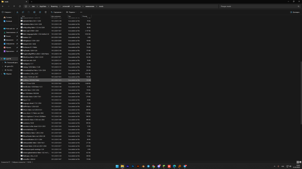Click 'Roaming' in the address breadcrumb
Image resolution: width=302 pixels, height=169 pixels.
click(x=54, y=6)
